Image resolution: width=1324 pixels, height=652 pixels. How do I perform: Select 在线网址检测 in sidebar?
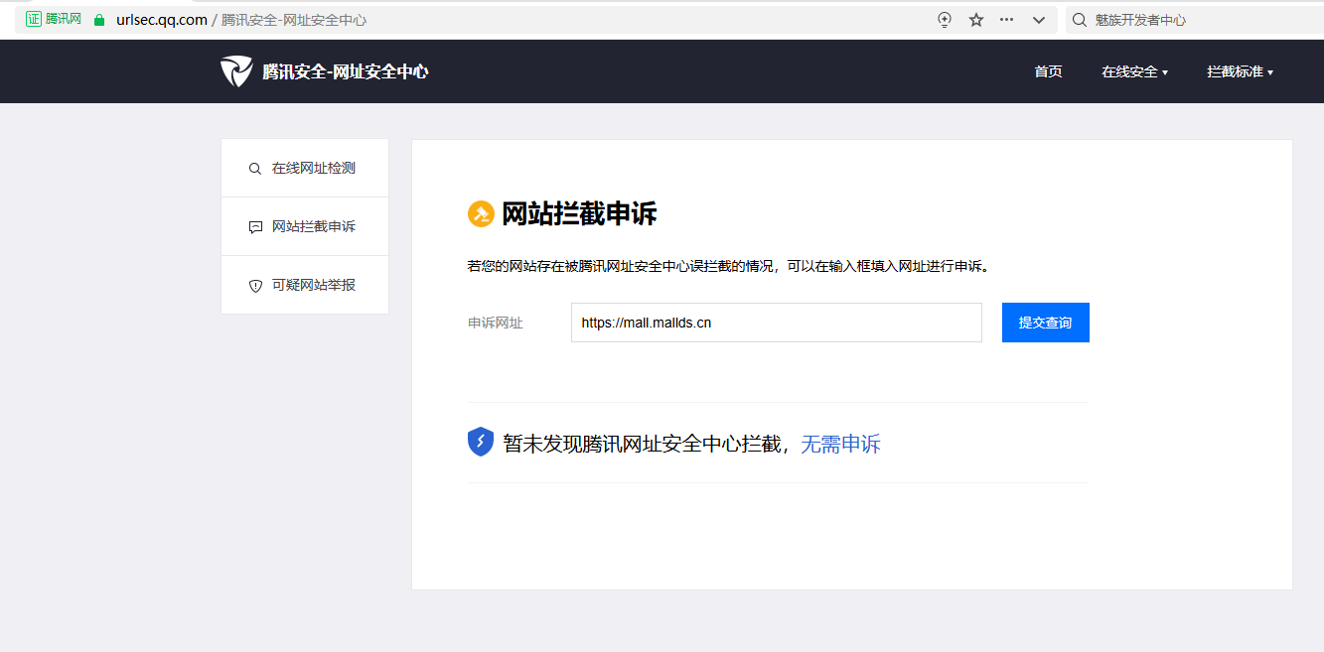(x=305, y=169)
